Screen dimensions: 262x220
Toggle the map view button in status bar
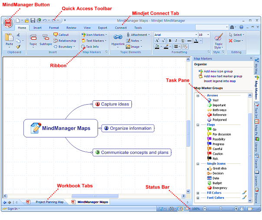180,209
